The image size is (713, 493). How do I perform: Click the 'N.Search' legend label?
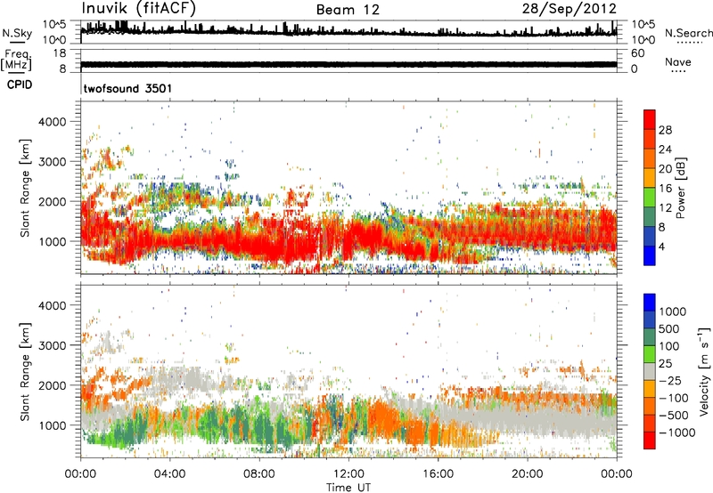pyautogui.click(x=688, y=33)
